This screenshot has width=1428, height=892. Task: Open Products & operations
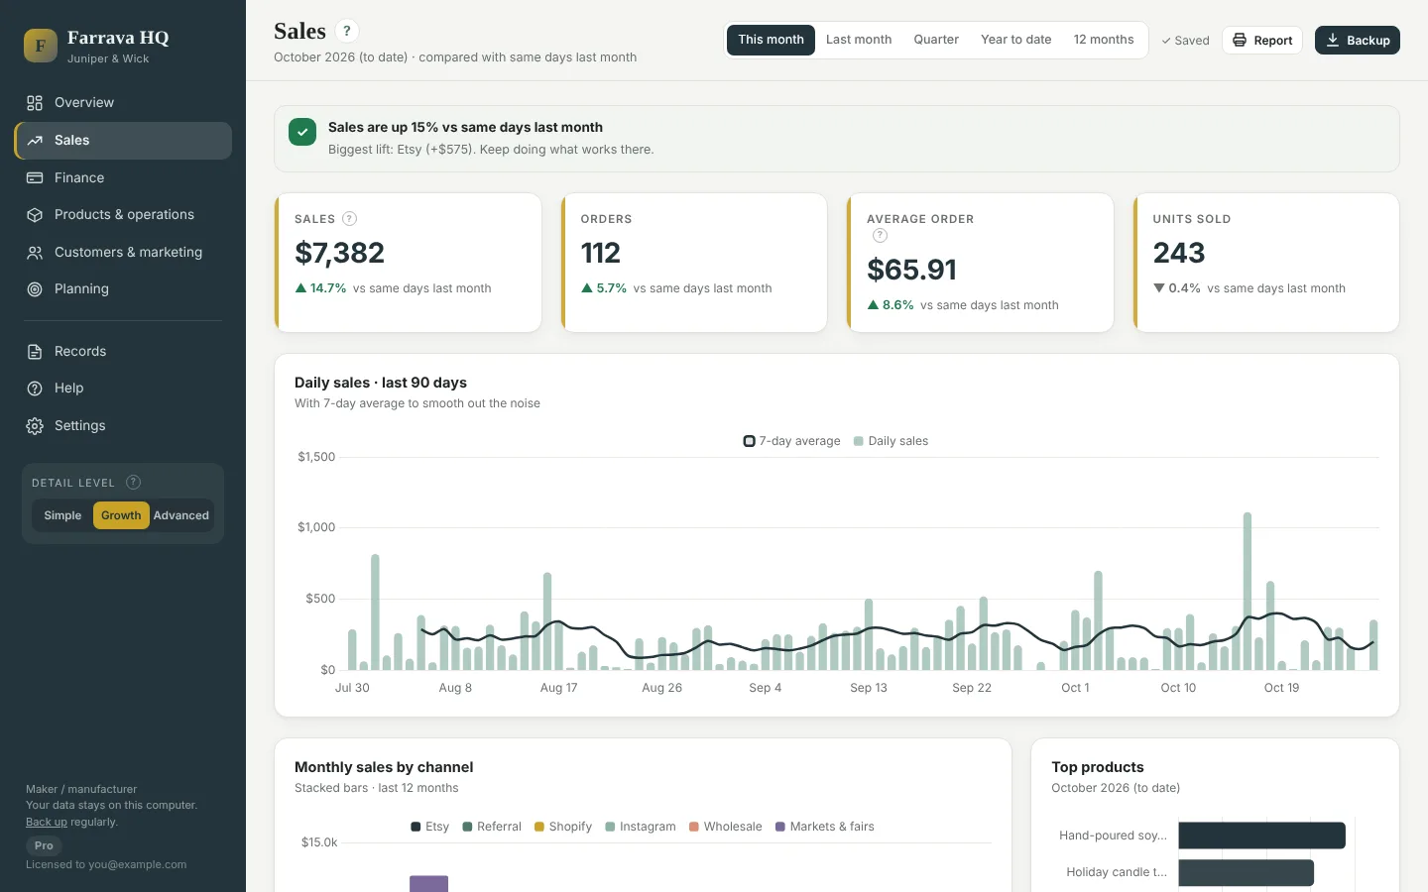coord(123,215)
